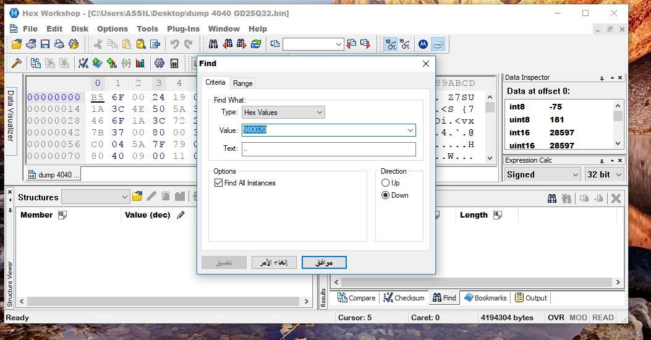The width and height of the screenshot is (651, 340).
Task: Click the green plus structure toolbar icon
Action: point(112,63)
